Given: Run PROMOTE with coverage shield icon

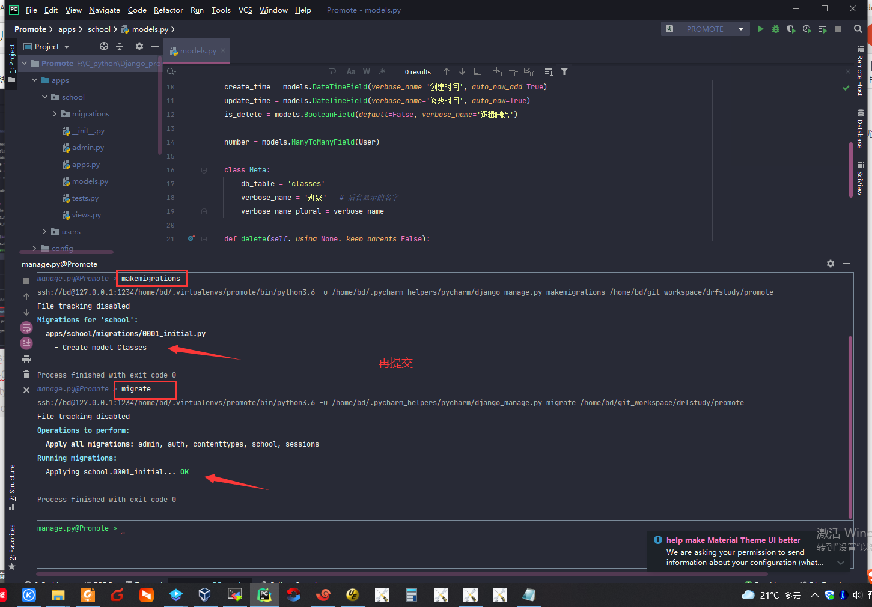Looking at the screenshot, I should (x=791, y=29).
